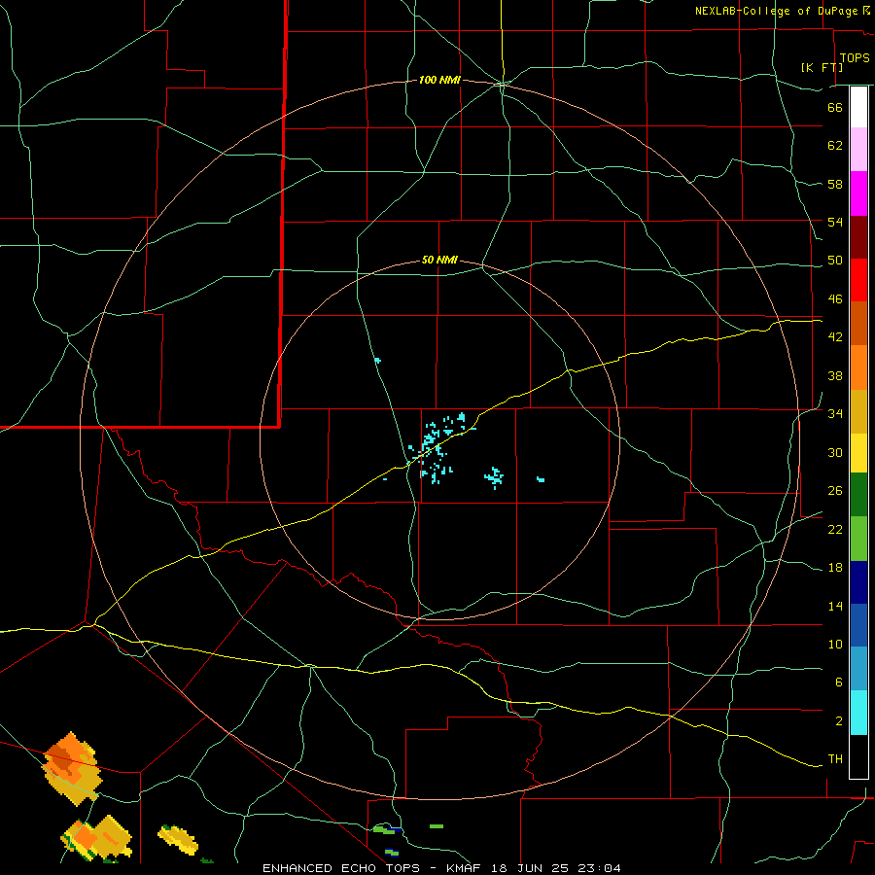Click the navy blue legend swatch

point(858,582)
